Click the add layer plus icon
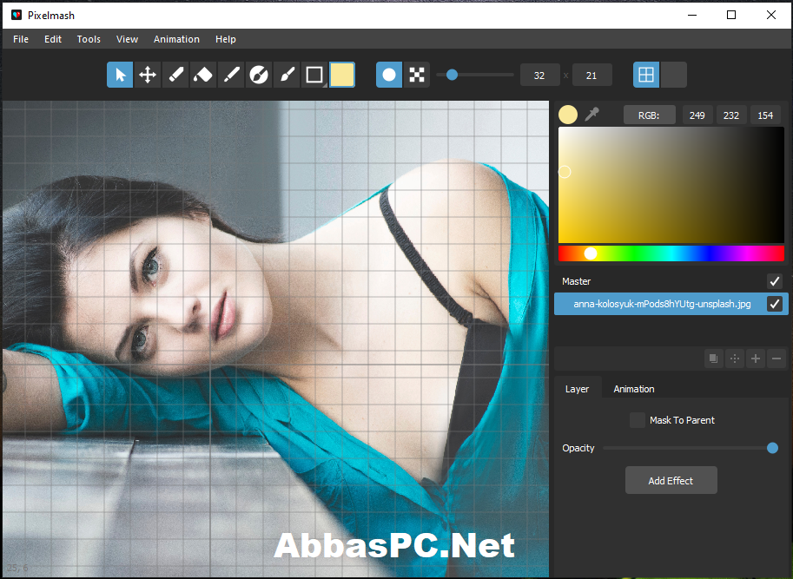The image size is (793, 579). [756, 359]
